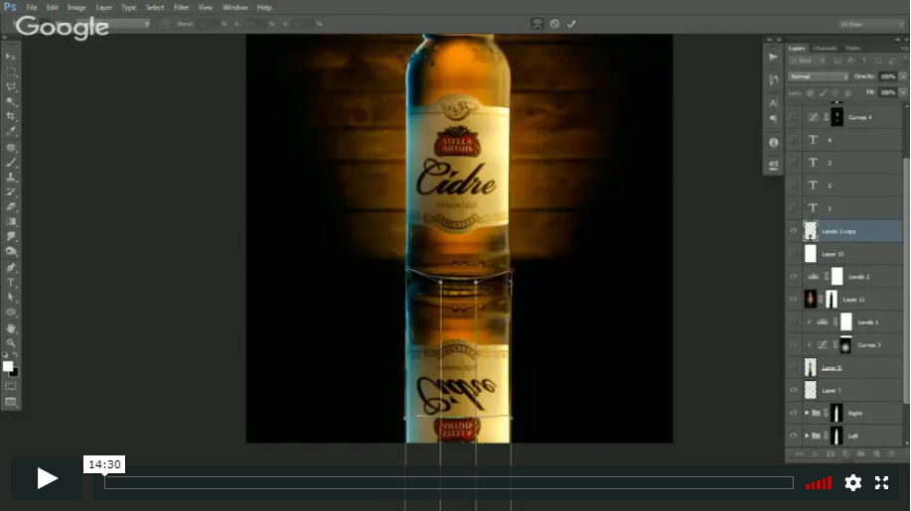Select the Type tool in toolbox
911x511 pixels.
(x=11, y=283)
